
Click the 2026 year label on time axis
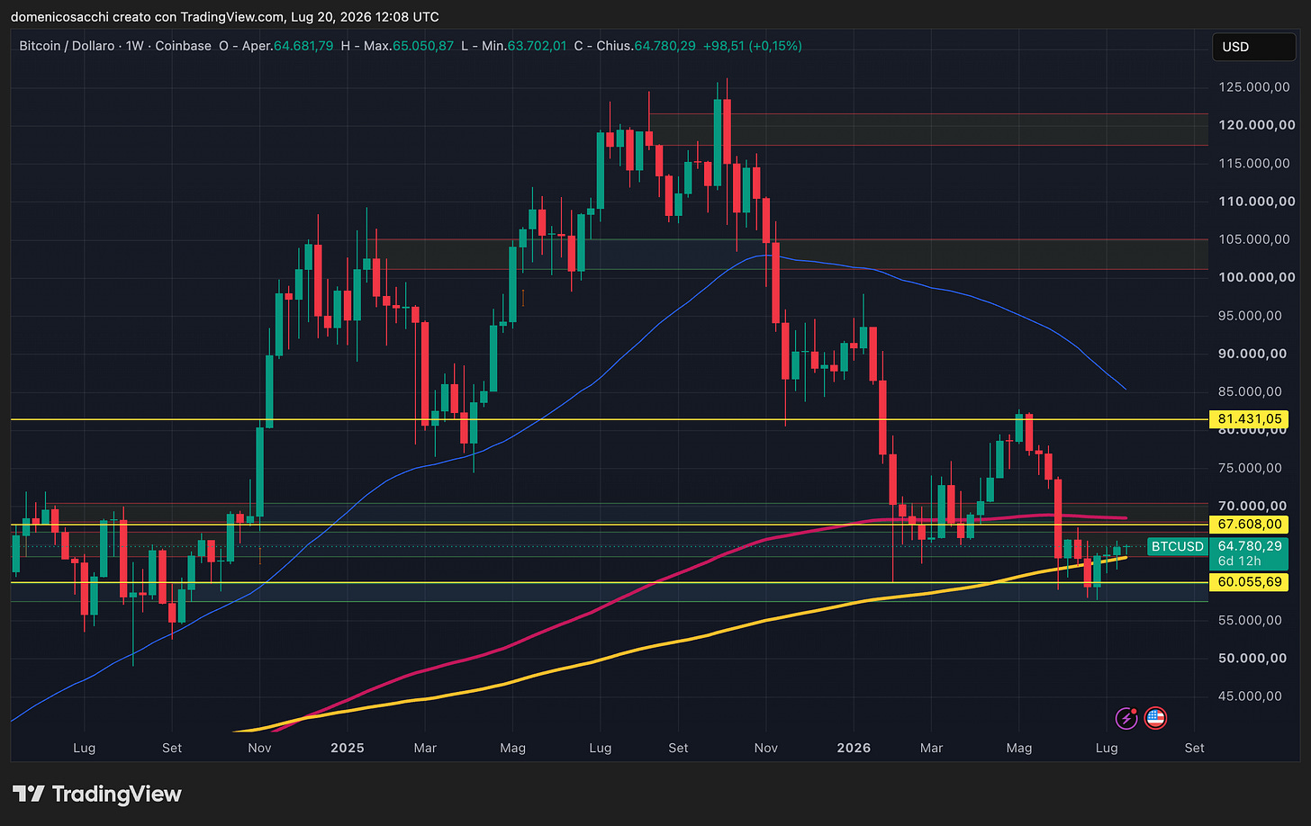click(854, 748)
